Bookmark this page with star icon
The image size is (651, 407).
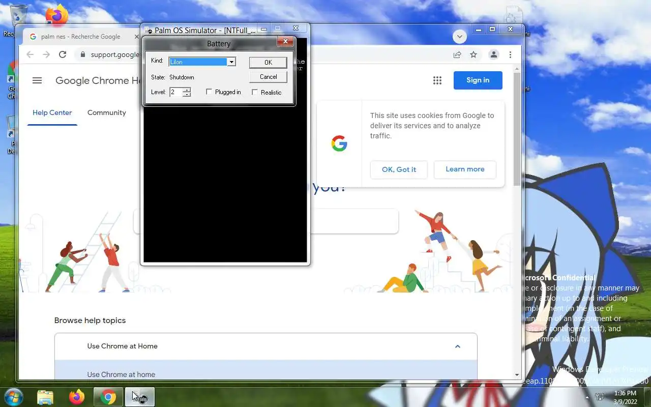coord(474,54)
